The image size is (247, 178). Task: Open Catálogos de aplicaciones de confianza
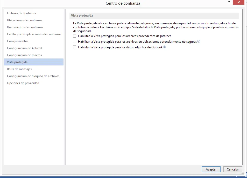click(34, 34)
